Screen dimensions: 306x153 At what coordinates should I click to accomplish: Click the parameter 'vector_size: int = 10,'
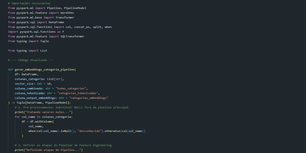[33, 84]
